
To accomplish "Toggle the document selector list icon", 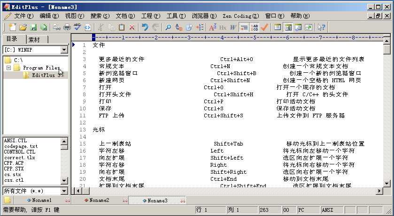I will click(x=278, y=27).
